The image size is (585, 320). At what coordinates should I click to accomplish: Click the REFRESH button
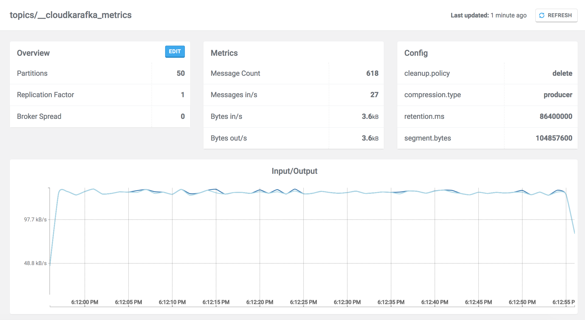tap(556, 15)
